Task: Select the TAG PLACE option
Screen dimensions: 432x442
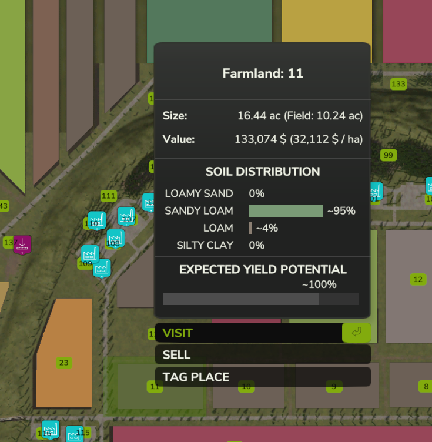Action: [262, 377]
